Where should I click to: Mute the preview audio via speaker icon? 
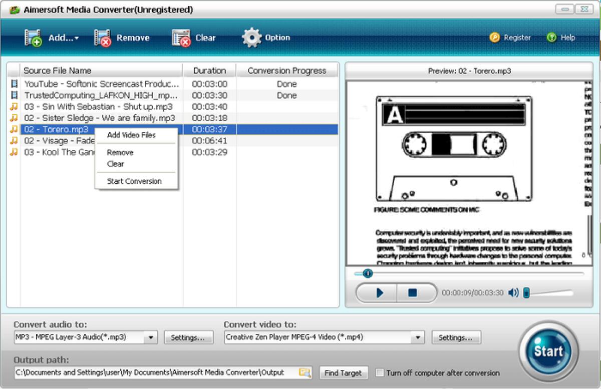pyautogui.click(x=513, y=293)
